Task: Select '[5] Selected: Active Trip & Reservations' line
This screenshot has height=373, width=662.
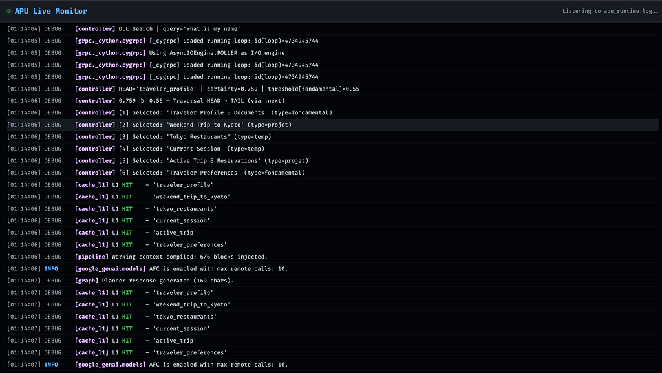Action: tap(333, 161)
